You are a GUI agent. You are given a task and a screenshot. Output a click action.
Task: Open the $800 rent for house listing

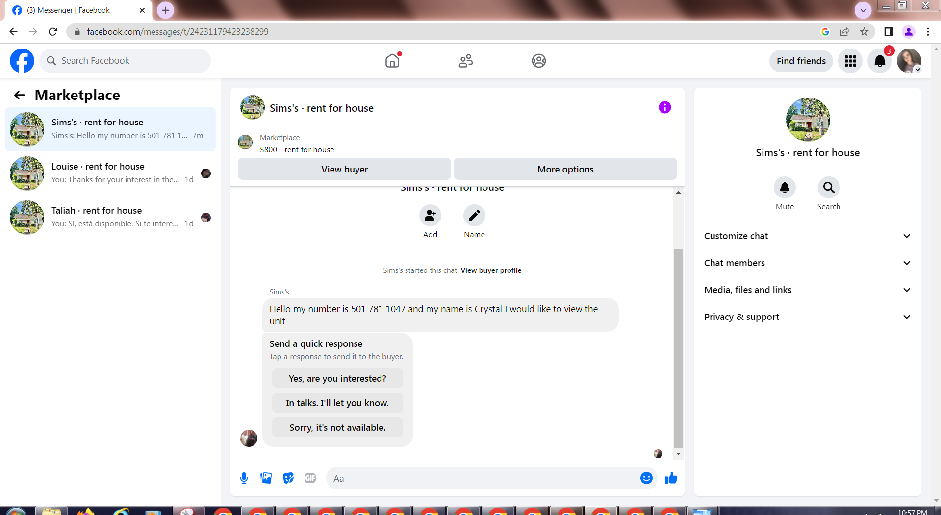297,150
